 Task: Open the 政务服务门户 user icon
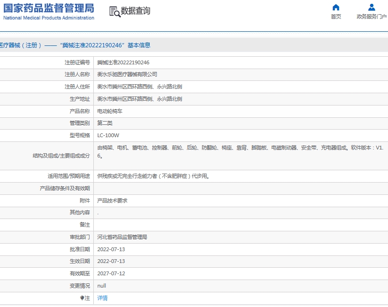(x=371, y=8)
